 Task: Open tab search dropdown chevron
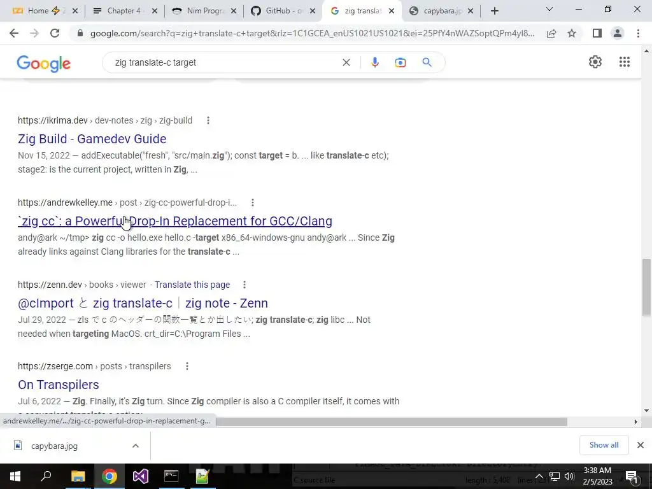pos(549,9)
